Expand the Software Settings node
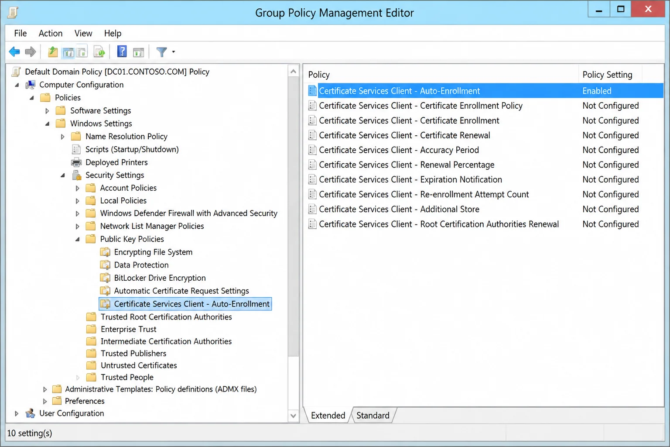 47,111
